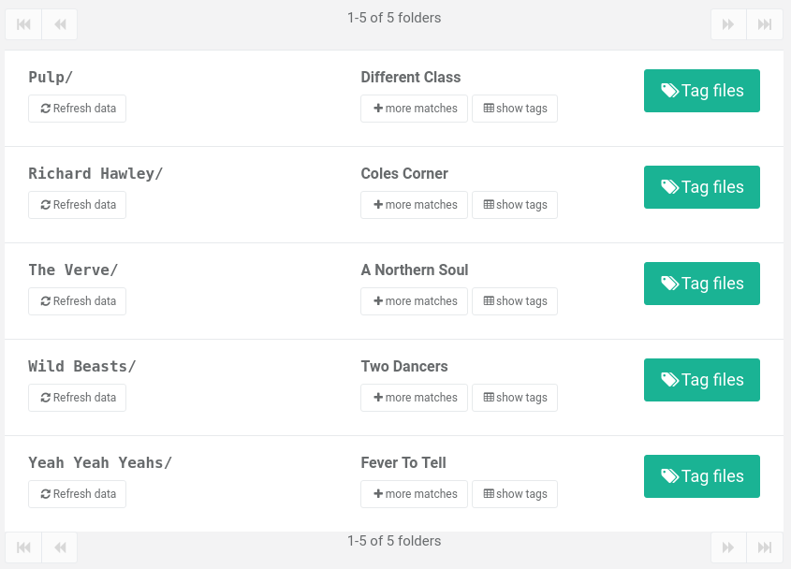Go to previous page in top pagination
Viewport: 791px width, 569px height.
60,24
